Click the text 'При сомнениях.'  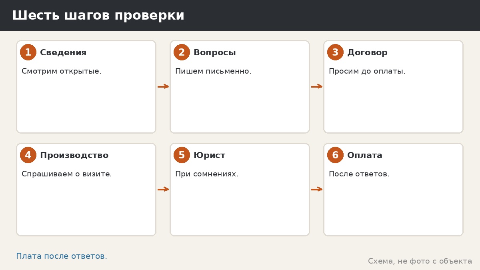coord(207,174)
